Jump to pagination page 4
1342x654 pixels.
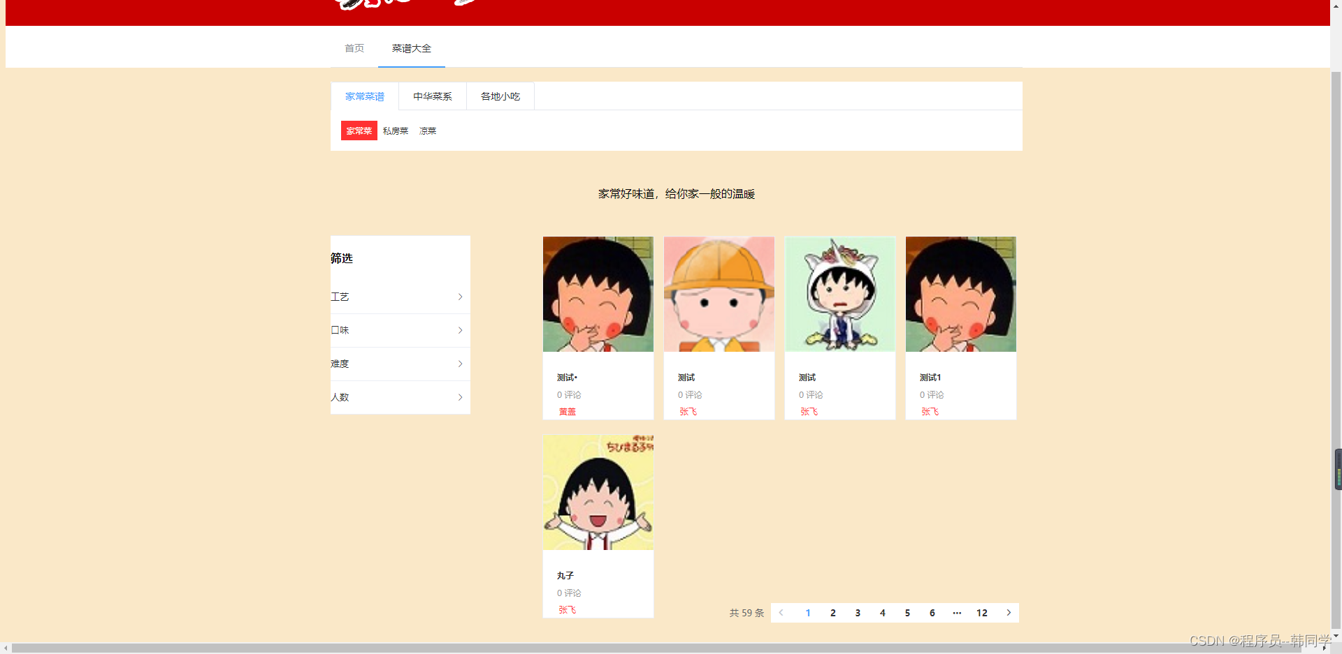tap(883, 613)
